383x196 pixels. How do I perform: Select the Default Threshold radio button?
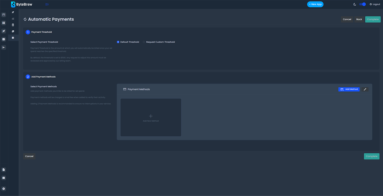coord(118,42)
